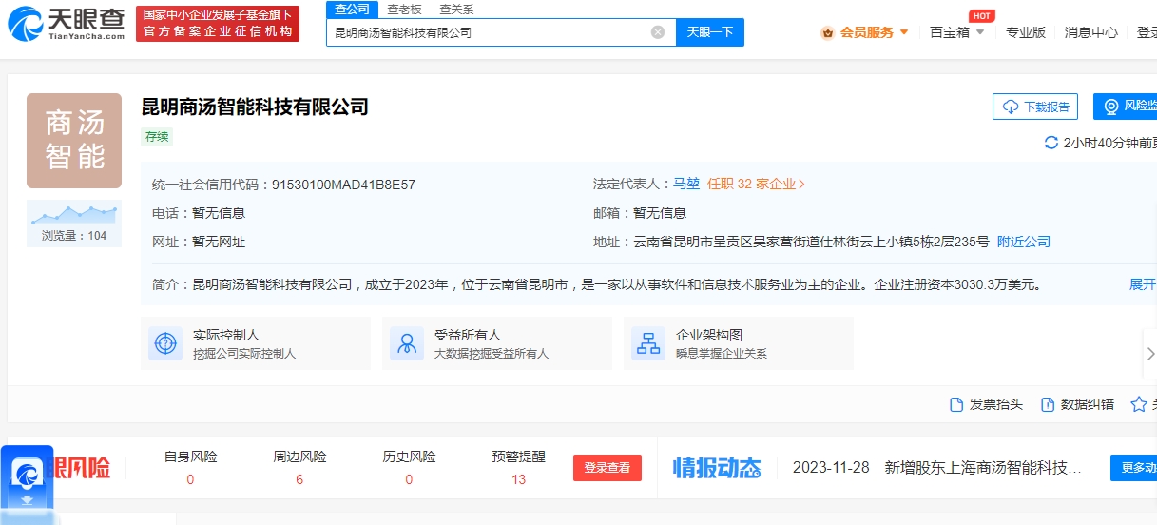Click the 情报动态 heading
Image resolution: width=1157 pixels, height=525 pixels.
(718, 468)
